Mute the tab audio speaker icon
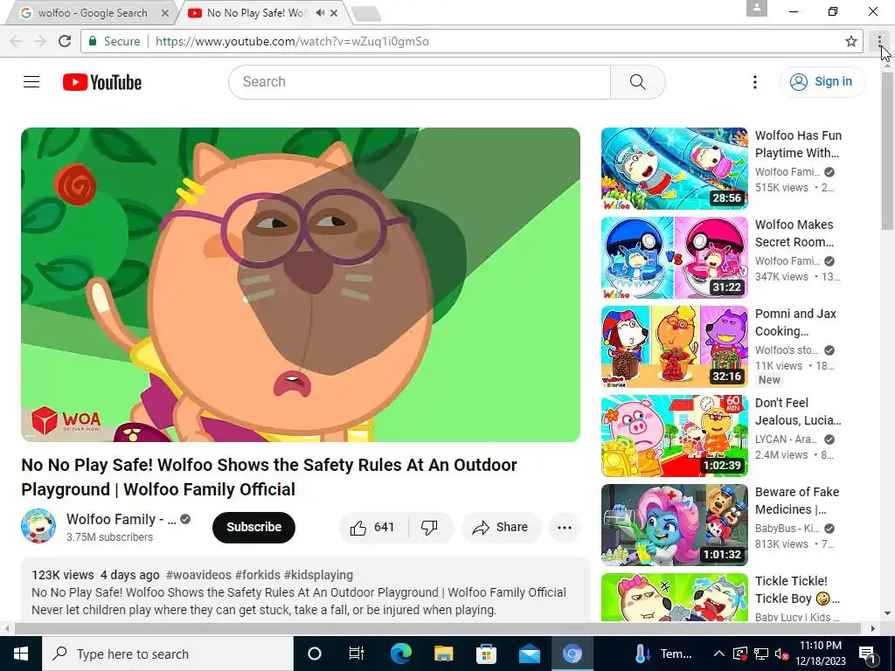Image resolution: width=895 pixels, height=671 pixels. (320, 12)
